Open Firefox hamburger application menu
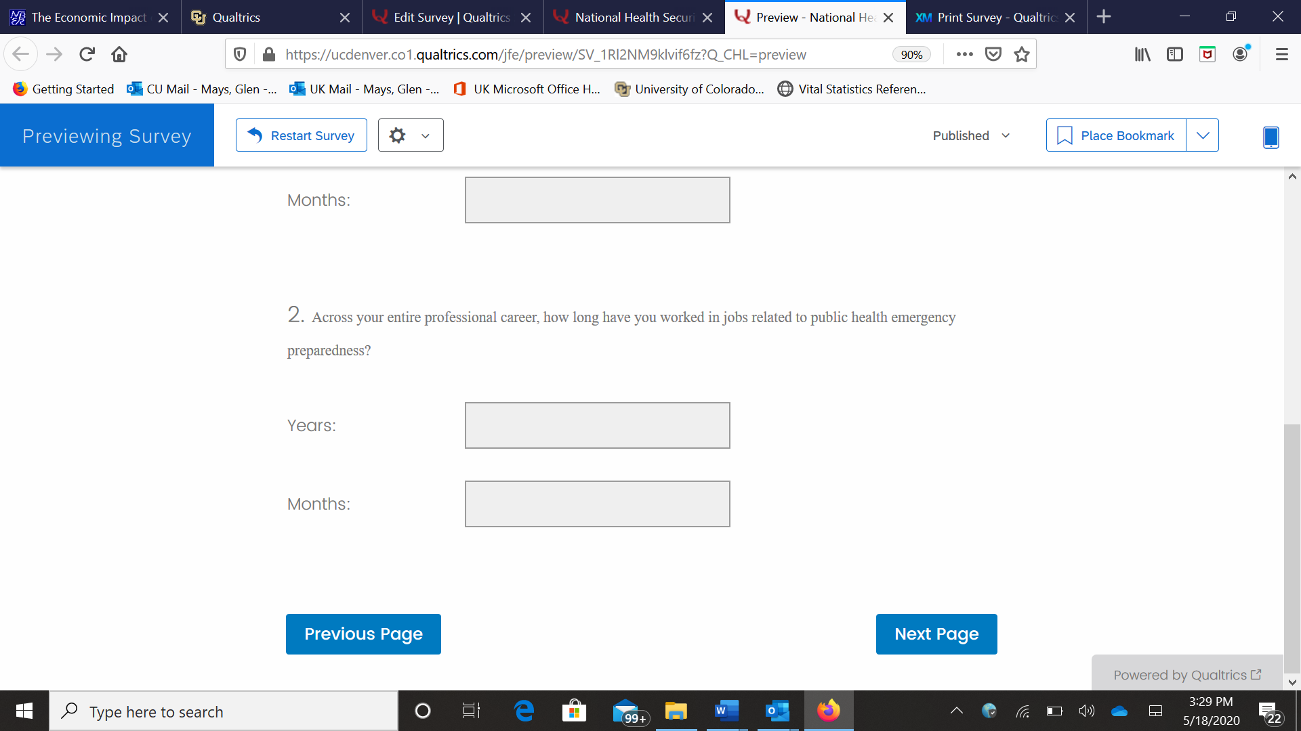The height and width of the screenshot is (731, 1301). (1281, 54)
